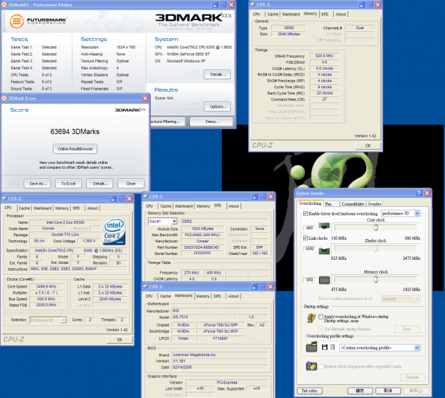Click the Texture Filtering button in 3DMark03

(168, 122)
